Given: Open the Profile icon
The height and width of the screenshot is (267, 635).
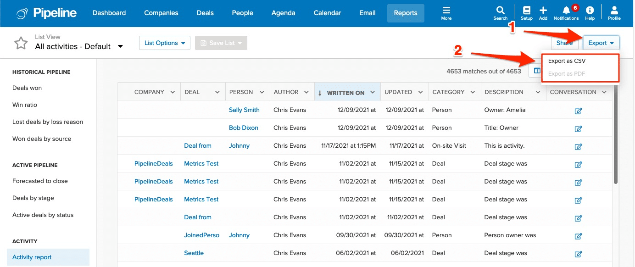Looking at the screenshot, I should pos(614,13).
